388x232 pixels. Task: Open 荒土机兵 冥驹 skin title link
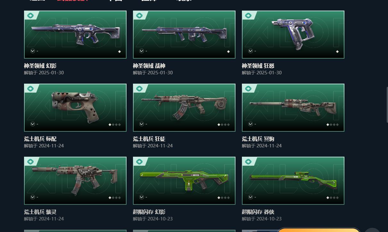[258, 139]
